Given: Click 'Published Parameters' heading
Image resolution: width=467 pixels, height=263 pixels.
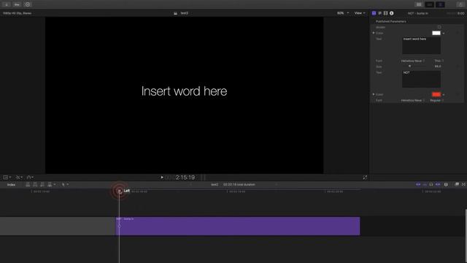Looking at the screenshot, I should click(391, 21).
